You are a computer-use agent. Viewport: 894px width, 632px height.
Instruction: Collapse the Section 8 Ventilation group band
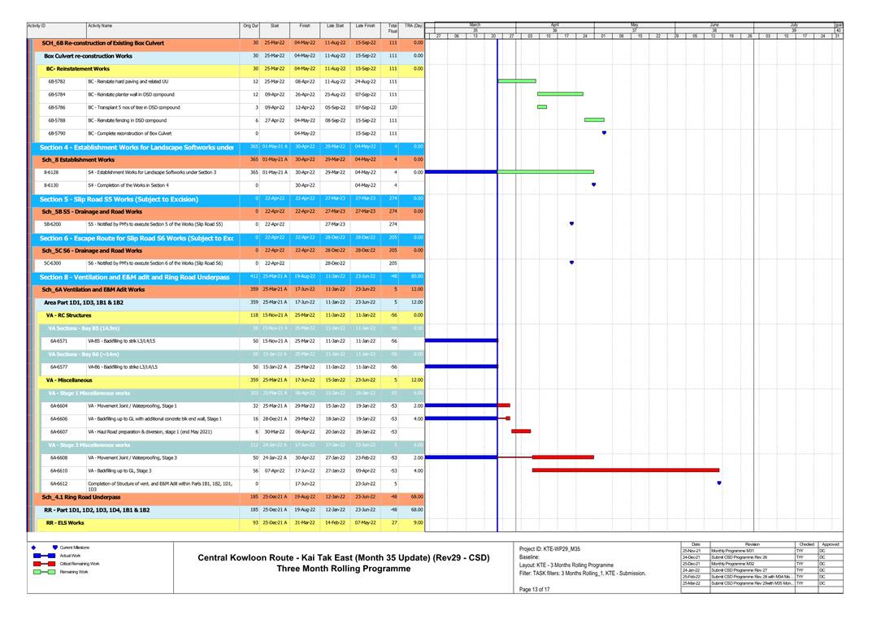tap(135, 277)
